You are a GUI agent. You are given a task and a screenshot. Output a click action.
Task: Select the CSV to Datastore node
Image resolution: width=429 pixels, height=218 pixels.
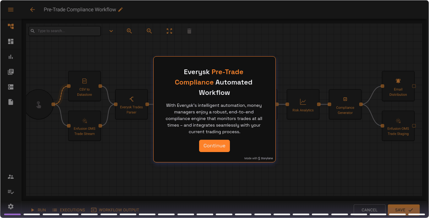pos(84,86)
